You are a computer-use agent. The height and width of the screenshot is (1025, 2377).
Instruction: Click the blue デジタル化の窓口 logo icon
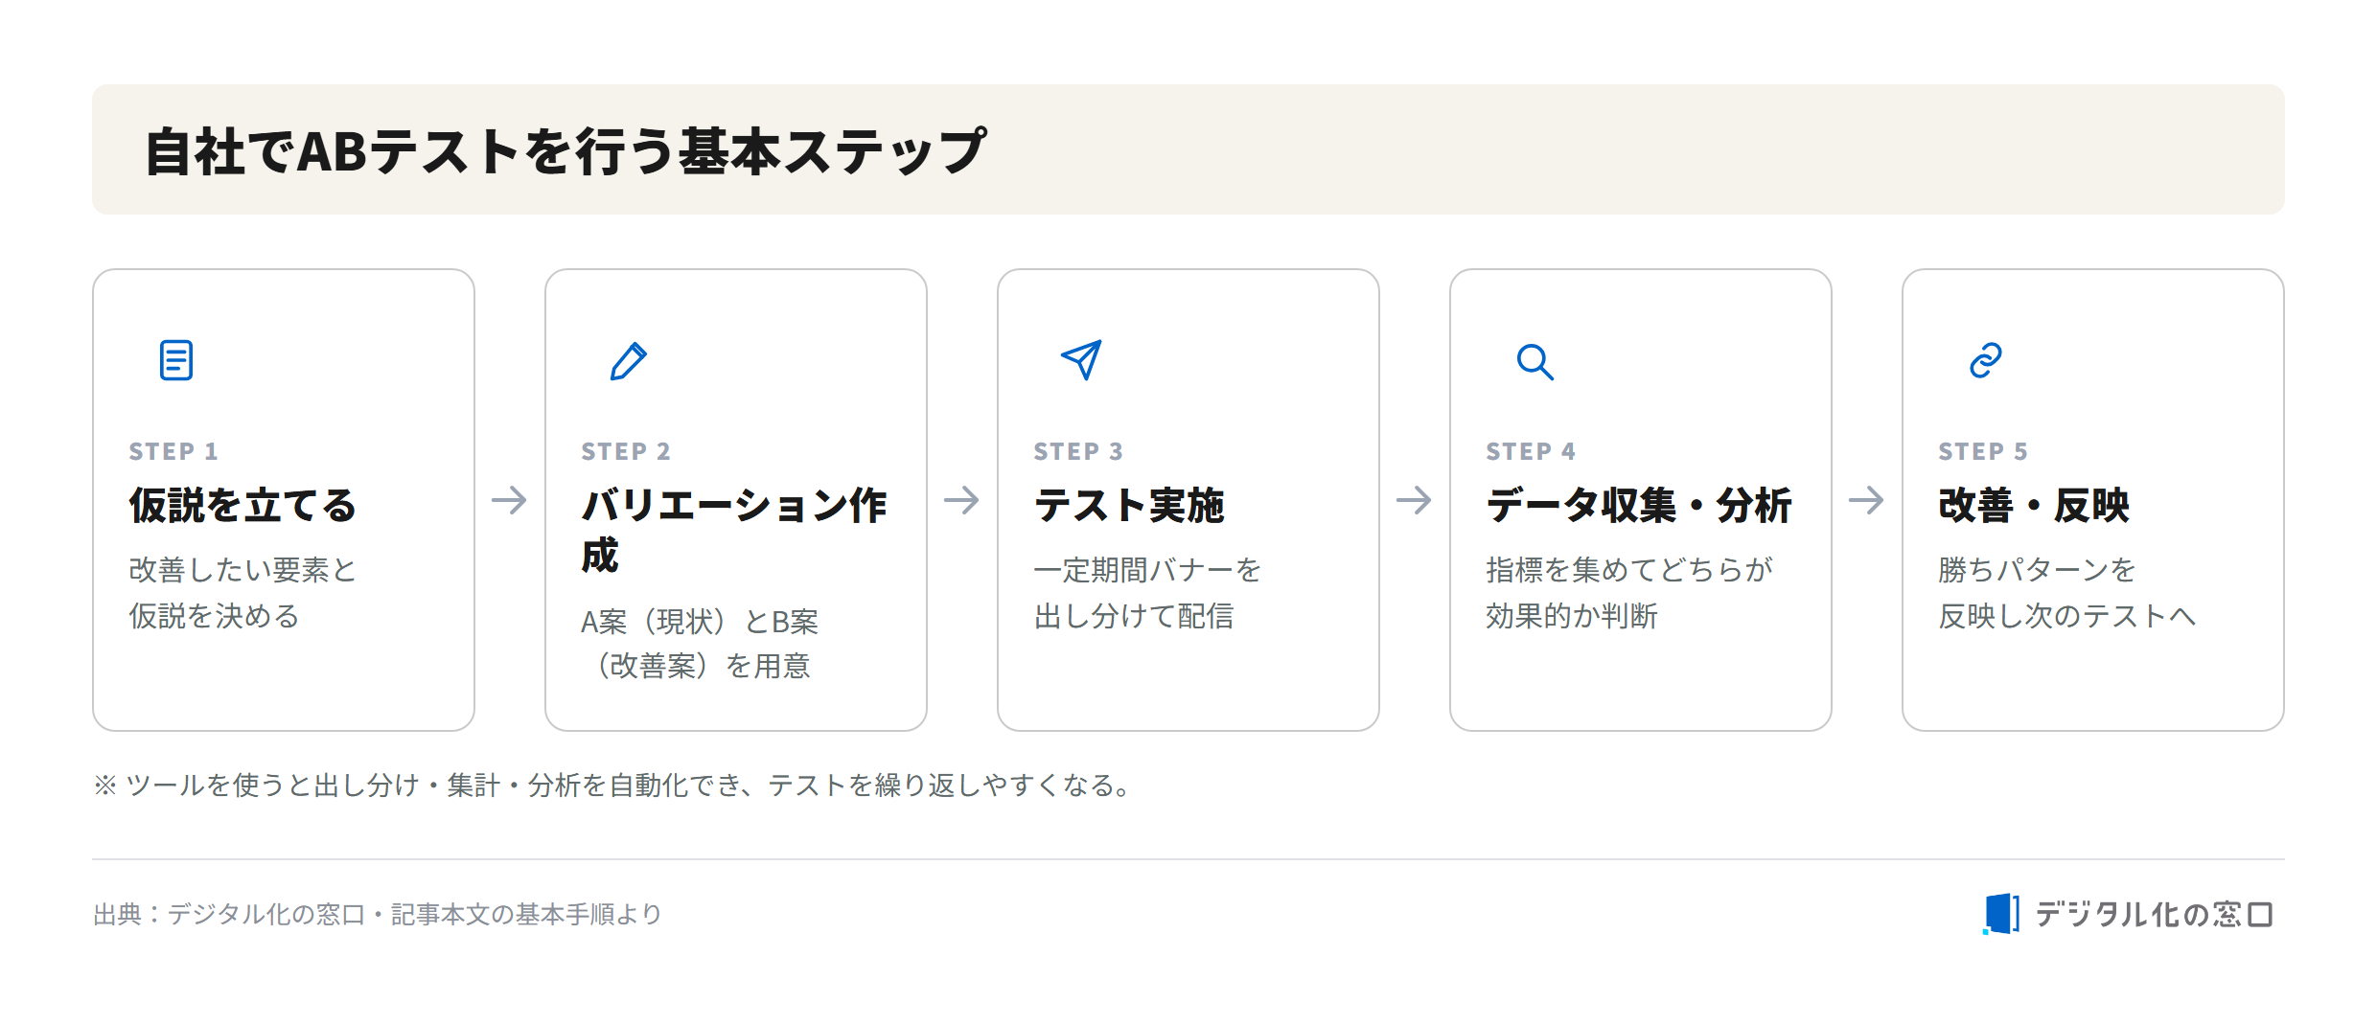(2001, 913)
